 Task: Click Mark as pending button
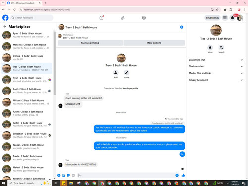coord(90,43)
